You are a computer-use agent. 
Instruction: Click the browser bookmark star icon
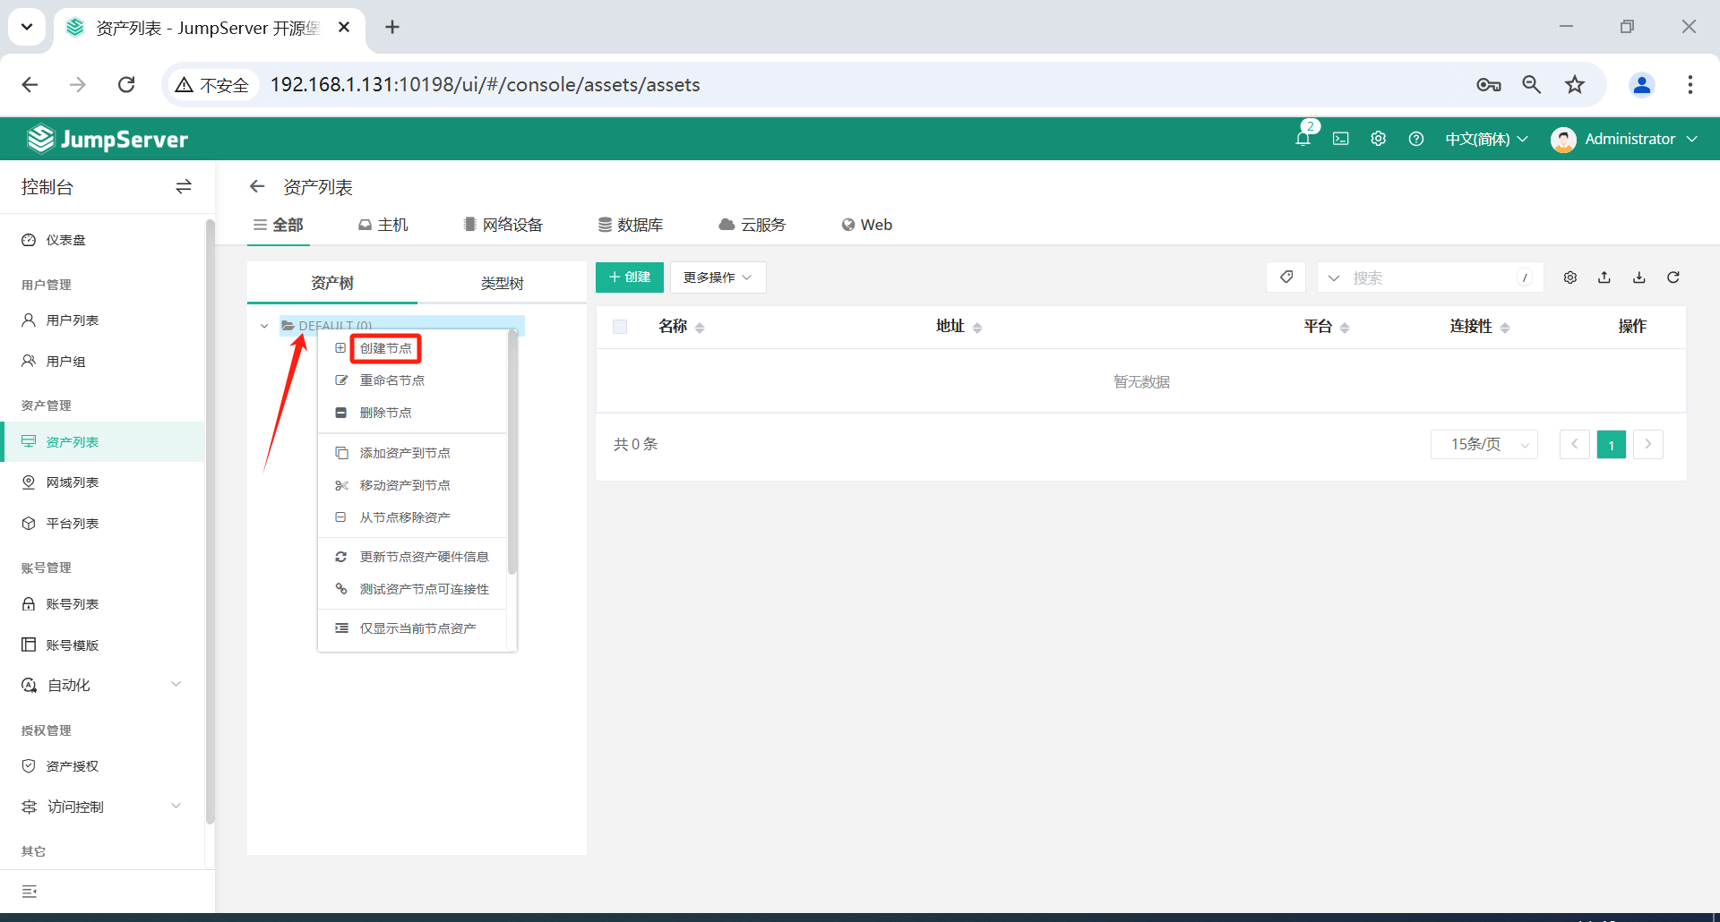point(1575,85)
